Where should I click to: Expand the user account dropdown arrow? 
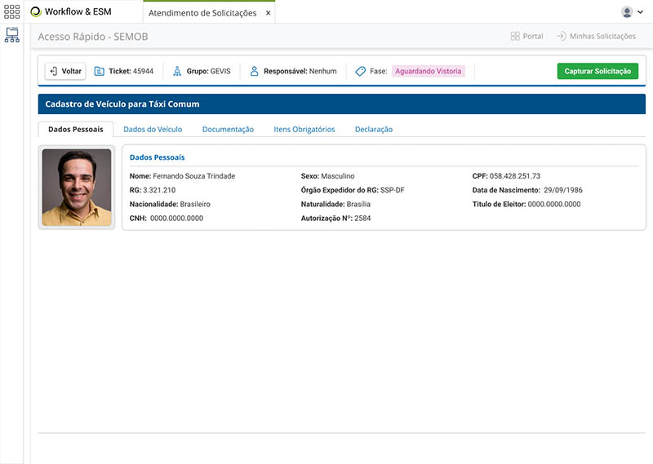[x=641, y=13]
